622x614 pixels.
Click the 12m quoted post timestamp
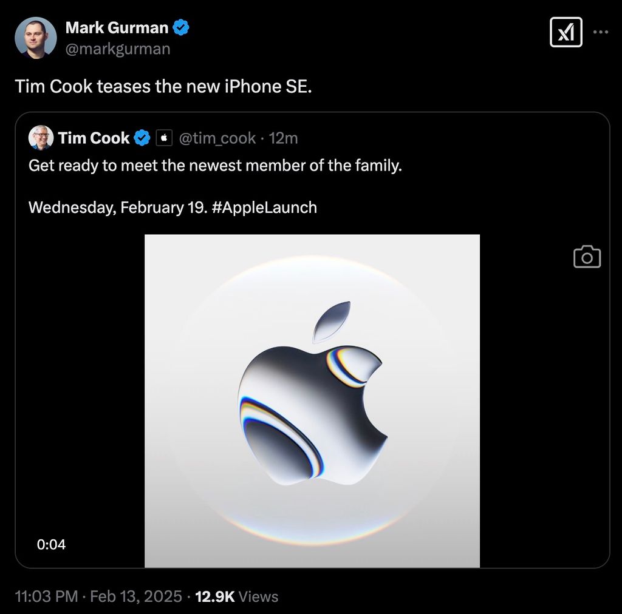[283, 138]
